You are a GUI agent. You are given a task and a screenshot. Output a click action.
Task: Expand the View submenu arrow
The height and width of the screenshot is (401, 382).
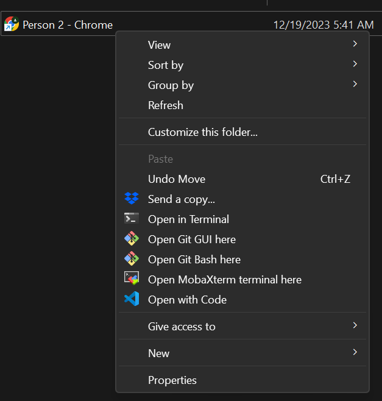[x=355, y=44]
